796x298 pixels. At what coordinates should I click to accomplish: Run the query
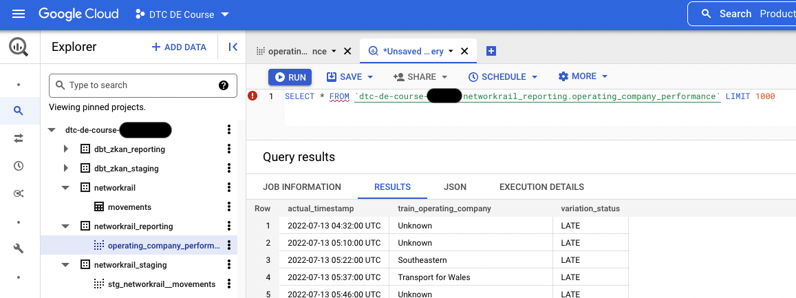290,77
